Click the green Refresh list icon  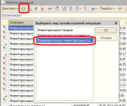point(120,8)
